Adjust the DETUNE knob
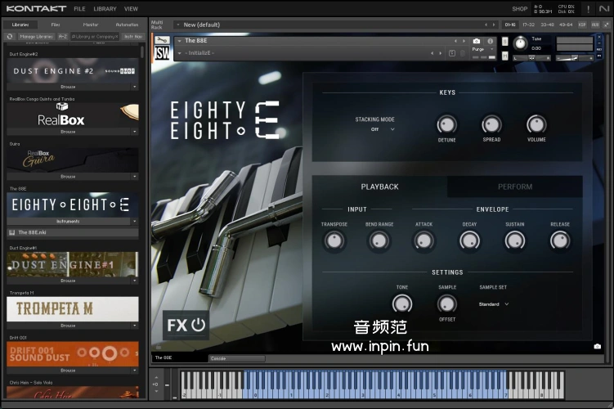This screenshot has height=409, width=614. click(x=446, y=125)
